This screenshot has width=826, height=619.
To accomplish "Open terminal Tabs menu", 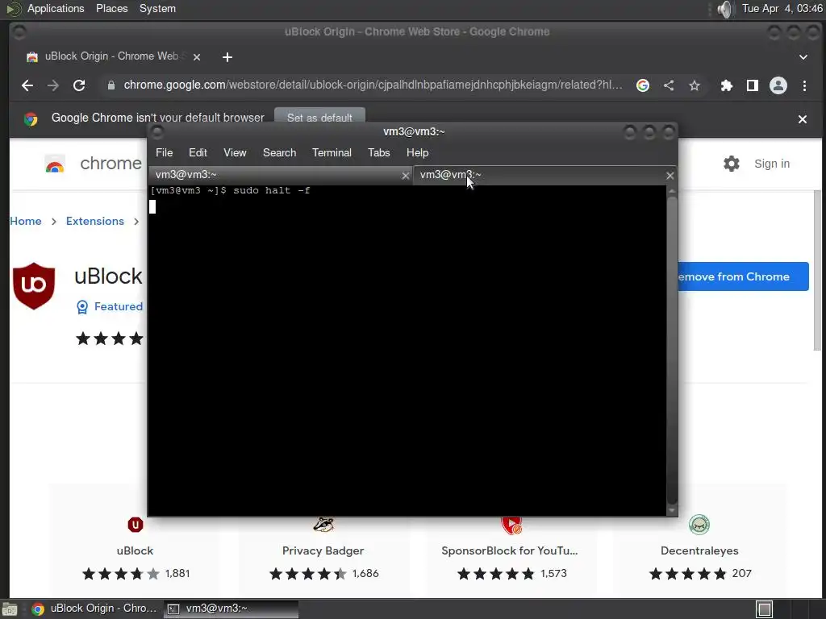I will coord(379,152).
